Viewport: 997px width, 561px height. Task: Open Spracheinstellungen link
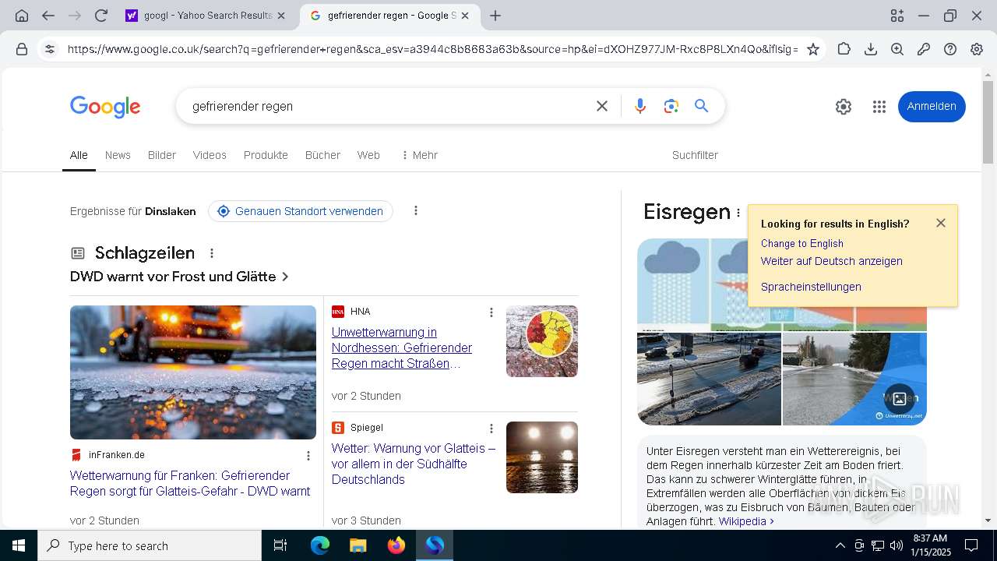pyautogui.click(x=811, y=287)
